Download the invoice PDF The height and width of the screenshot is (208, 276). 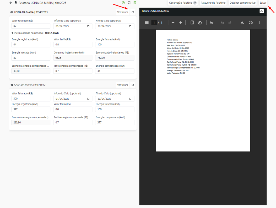tap(242, 23)
